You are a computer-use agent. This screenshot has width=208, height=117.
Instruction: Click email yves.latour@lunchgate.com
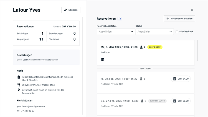pyautogui.click(x=31, y=106)
